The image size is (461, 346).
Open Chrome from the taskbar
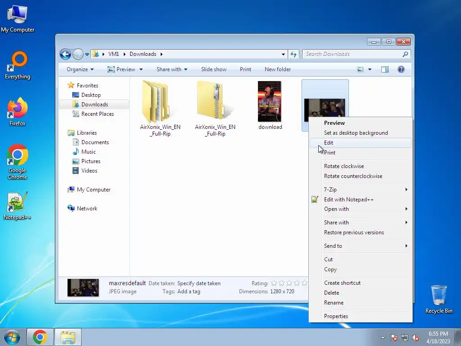tap(40, 337)
